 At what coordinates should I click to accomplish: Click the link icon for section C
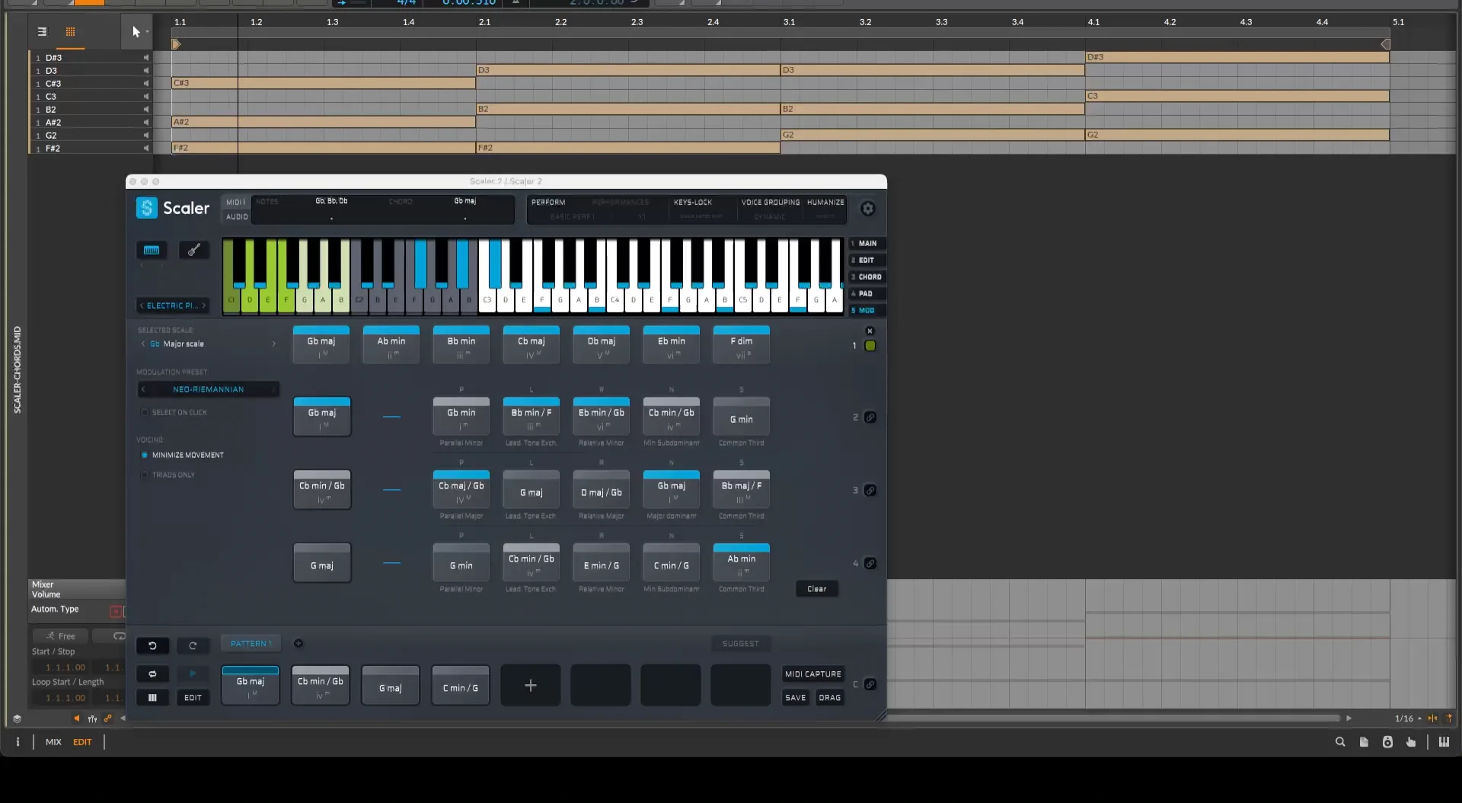click(870, 685)
